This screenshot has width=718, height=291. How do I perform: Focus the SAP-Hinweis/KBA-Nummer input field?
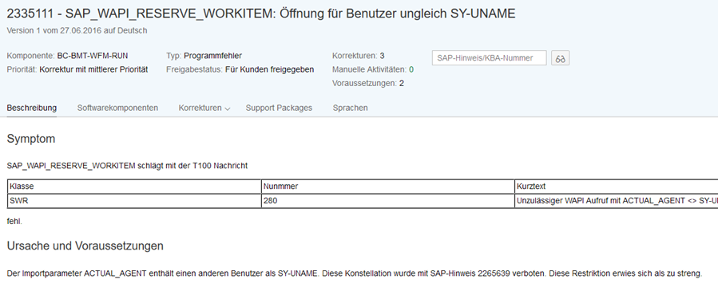coord(489,58)
